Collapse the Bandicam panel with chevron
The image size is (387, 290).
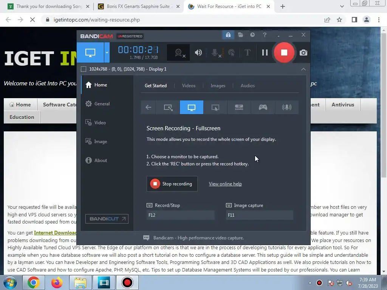pos(303,69)
